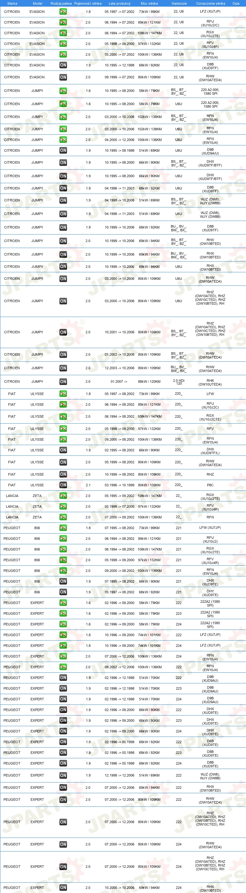Click petrol icon in Evasion 108kW RGX row

63,33
